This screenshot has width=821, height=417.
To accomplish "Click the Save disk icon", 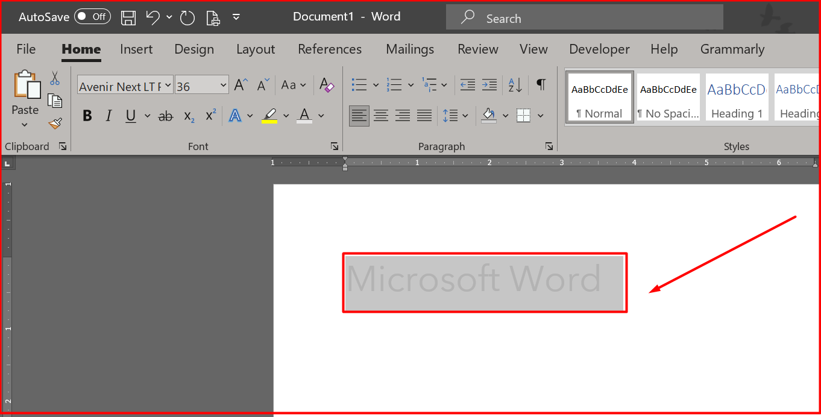I will [128, 17].
